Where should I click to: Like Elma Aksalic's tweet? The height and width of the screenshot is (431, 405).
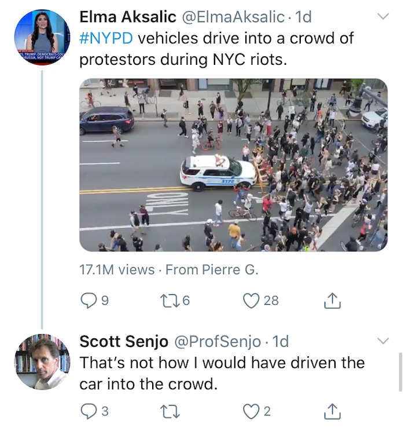(251, 300)
